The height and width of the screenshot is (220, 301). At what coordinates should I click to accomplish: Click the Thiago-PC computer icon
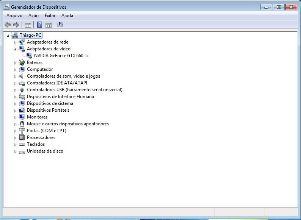tap(14, 35)
